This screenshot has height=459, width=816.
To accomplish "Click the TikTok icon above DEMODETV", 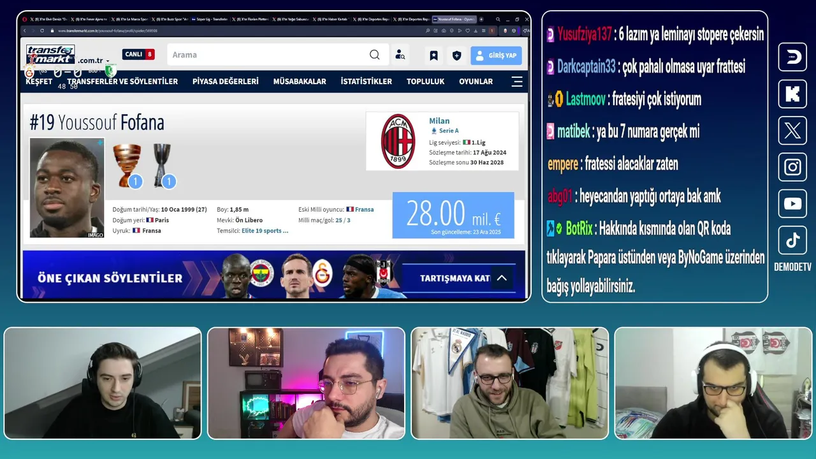I will click(792, 241).
